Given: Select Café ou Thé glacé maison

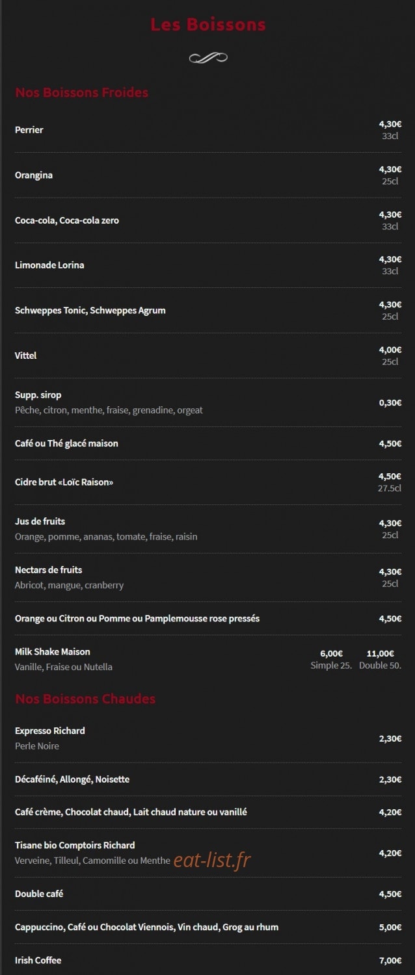Looking at the screenshot, I should coord(66,443).
